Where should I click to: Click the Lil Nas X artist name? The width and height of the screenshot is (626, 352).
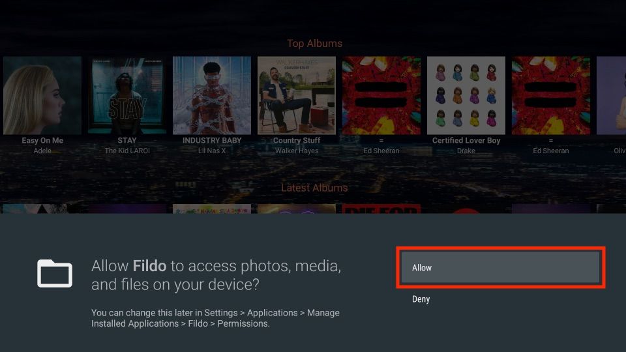212,151
